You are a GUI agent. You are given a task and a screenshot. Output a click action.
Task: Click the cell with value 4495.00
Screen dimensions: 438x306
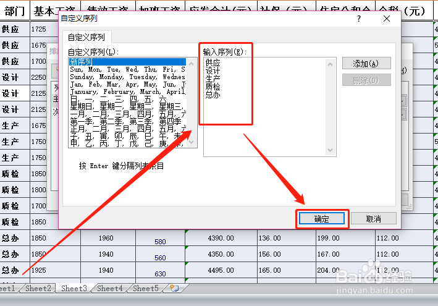pyautogui.click(x=221, y=270)
